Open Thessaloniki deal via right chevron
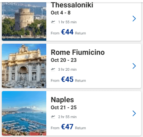Screen dimensions: 143x137 [x=134, y=19]
